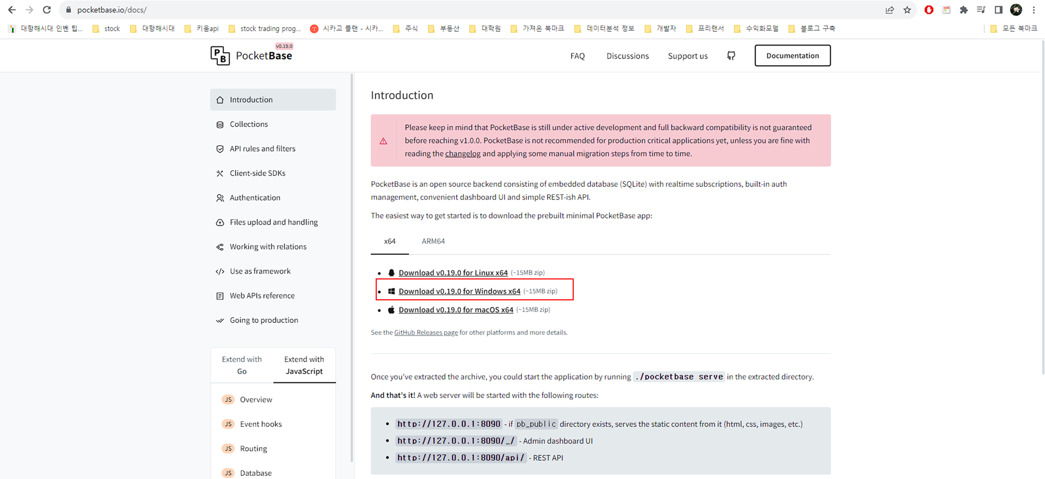Click the share icon in the address bar
1045x479 pixels.
click(889, 10)
